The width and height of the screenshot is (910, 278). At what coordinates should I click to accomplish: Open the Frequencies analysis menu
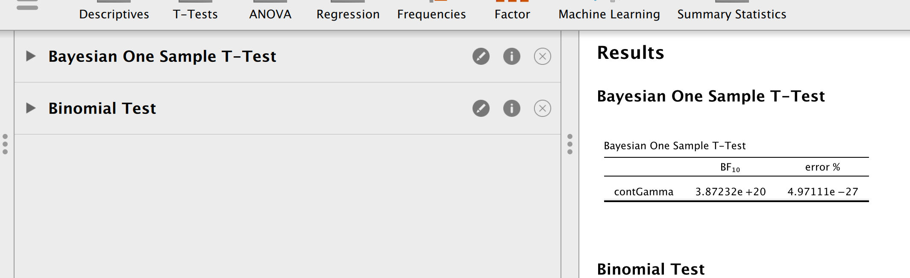click(x=431, y=14)
